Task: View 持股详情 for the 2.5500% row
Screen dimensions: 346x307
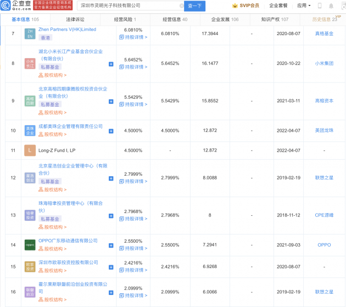Action: coord(133,249)
